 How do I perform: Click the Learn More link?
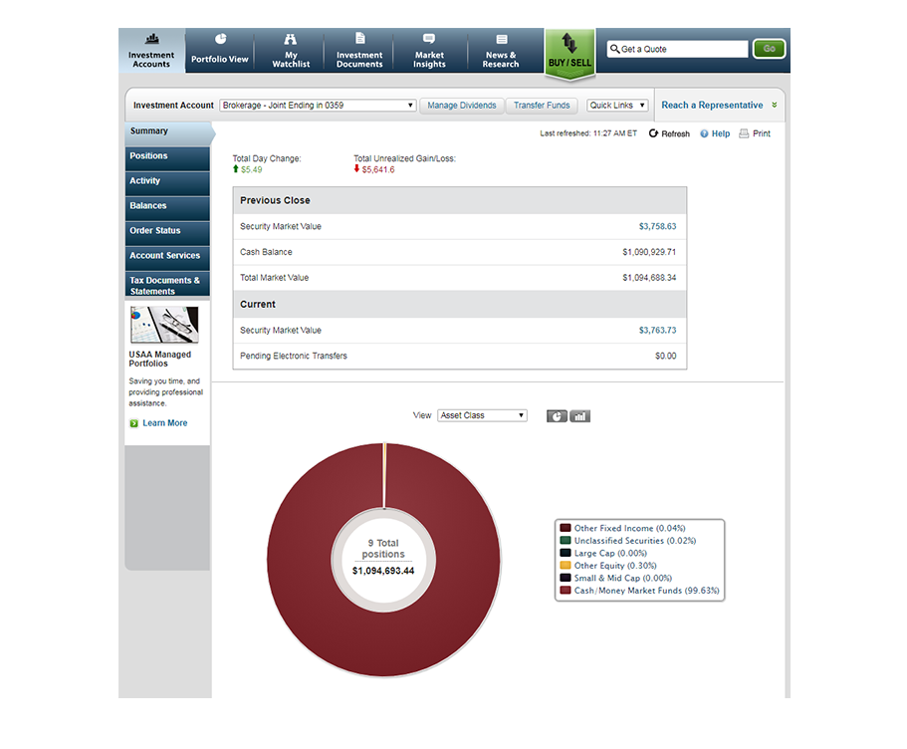point(165,423)
